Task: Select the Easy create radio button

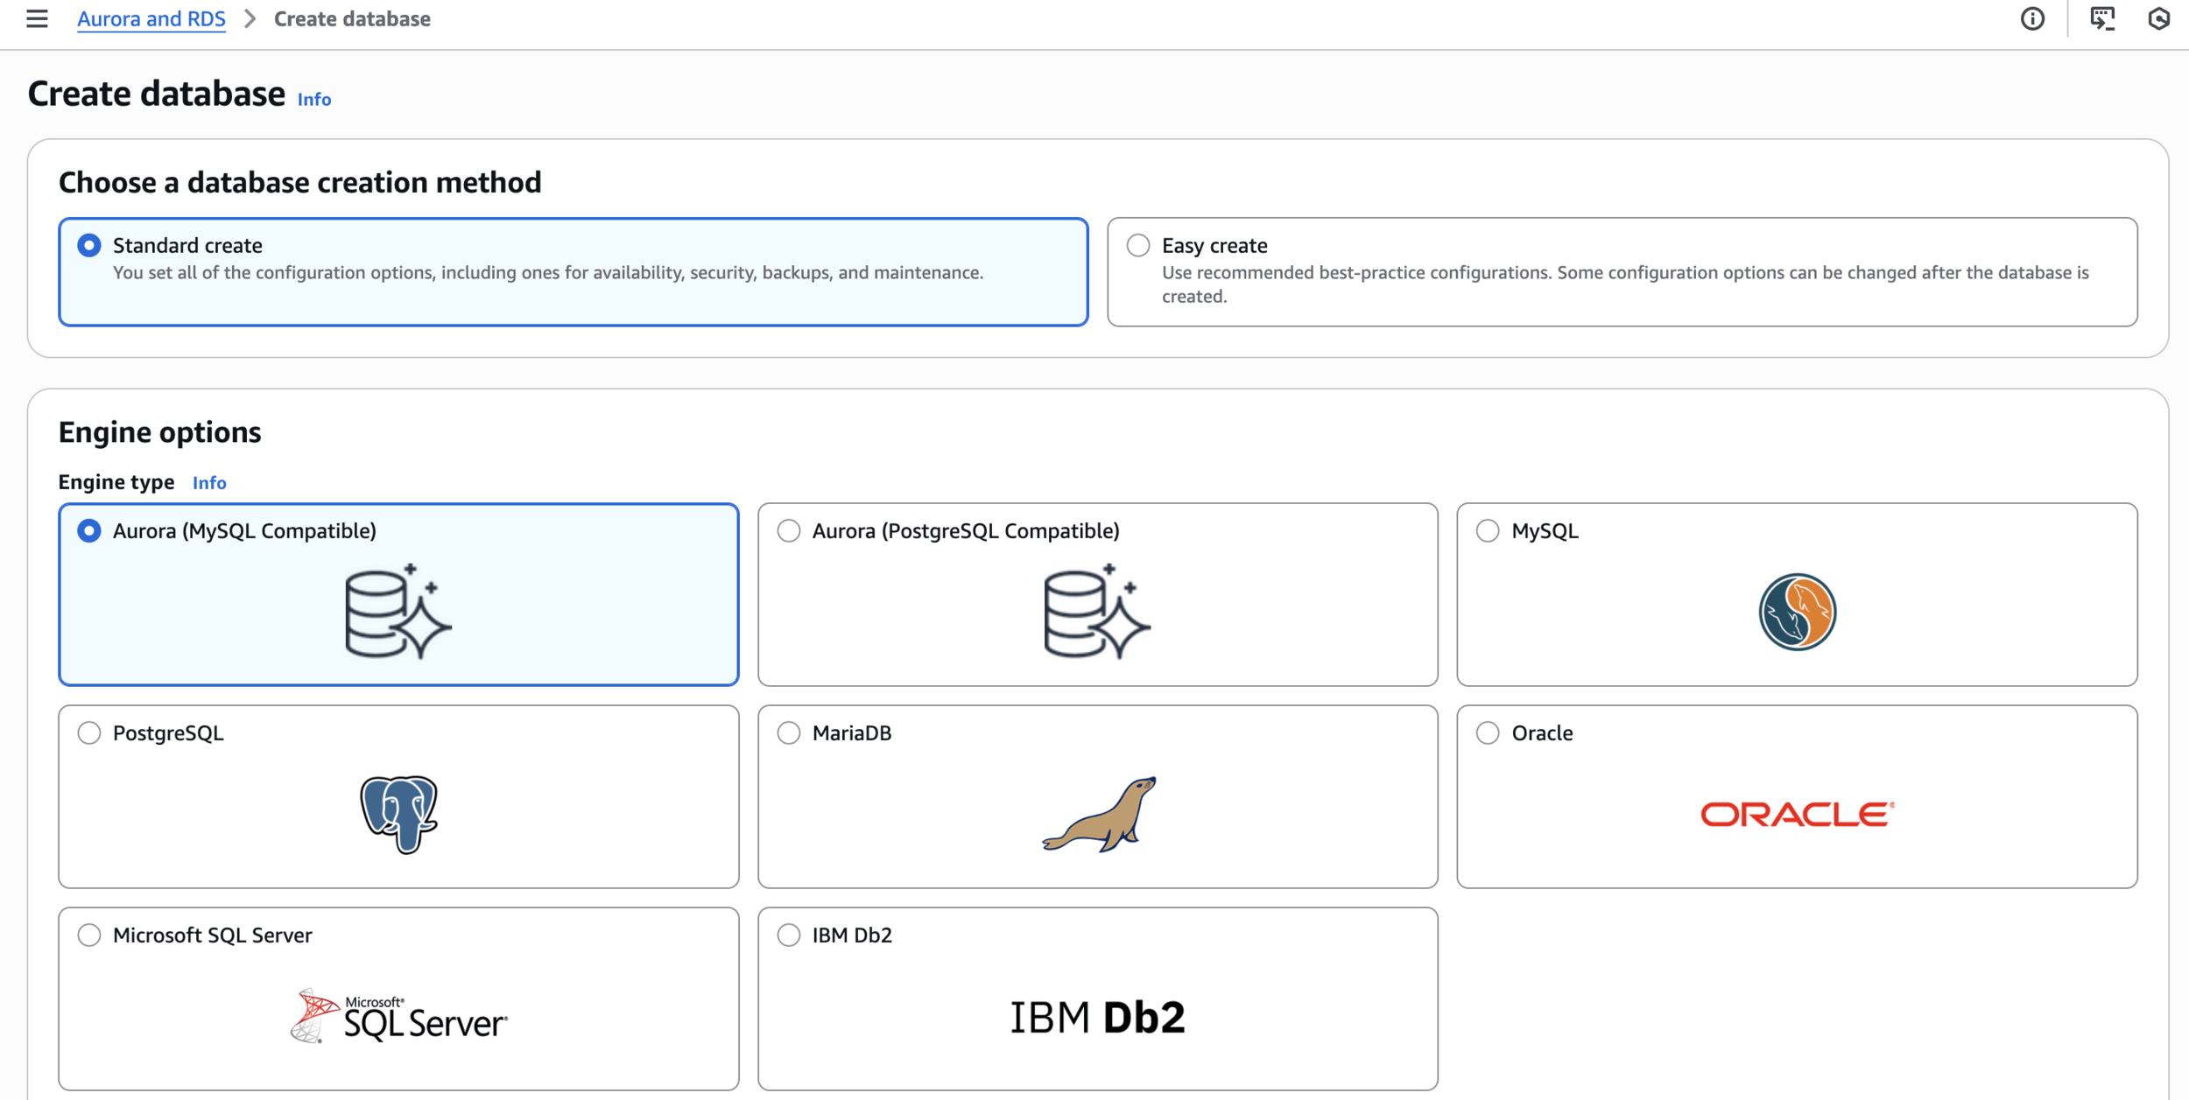Action: [x=1137, y=245]
